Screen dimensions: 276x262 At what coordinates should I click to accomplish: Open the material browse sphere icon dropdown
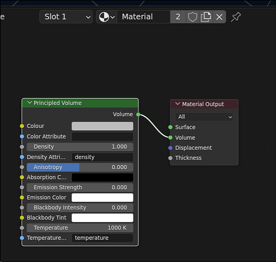[x=107, y=17]
